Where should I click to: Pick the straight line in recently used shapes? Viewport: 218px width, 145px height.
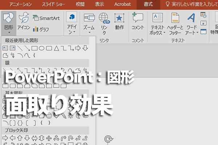(x=20, y=48)
